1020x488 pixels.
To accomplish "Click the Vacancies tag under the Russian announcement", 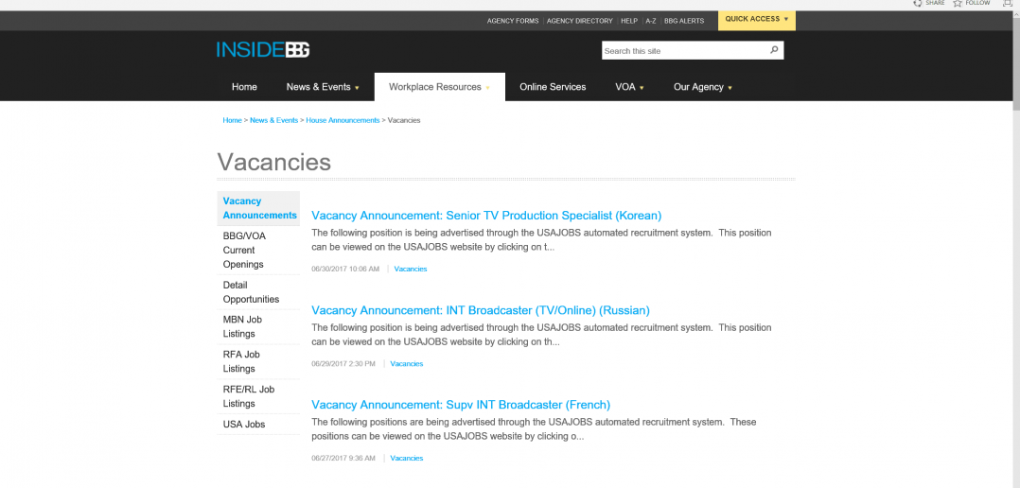I will (407, 364).
